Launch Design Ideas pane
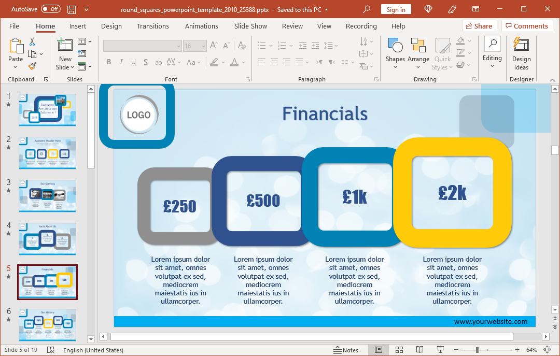Image resolution: width=560 pixels, height=356 pixels. [x=521, y=53]
